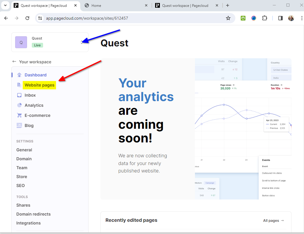Open the browser Extensions puzzle icon
This screenshot has height=234, width=304.
264,18
